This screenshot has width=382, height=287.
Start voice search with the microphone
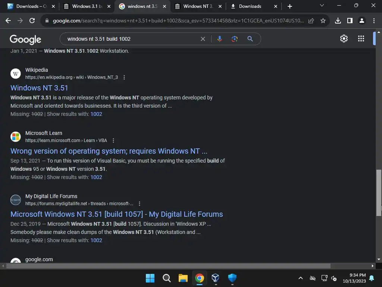tap(219, 39)
